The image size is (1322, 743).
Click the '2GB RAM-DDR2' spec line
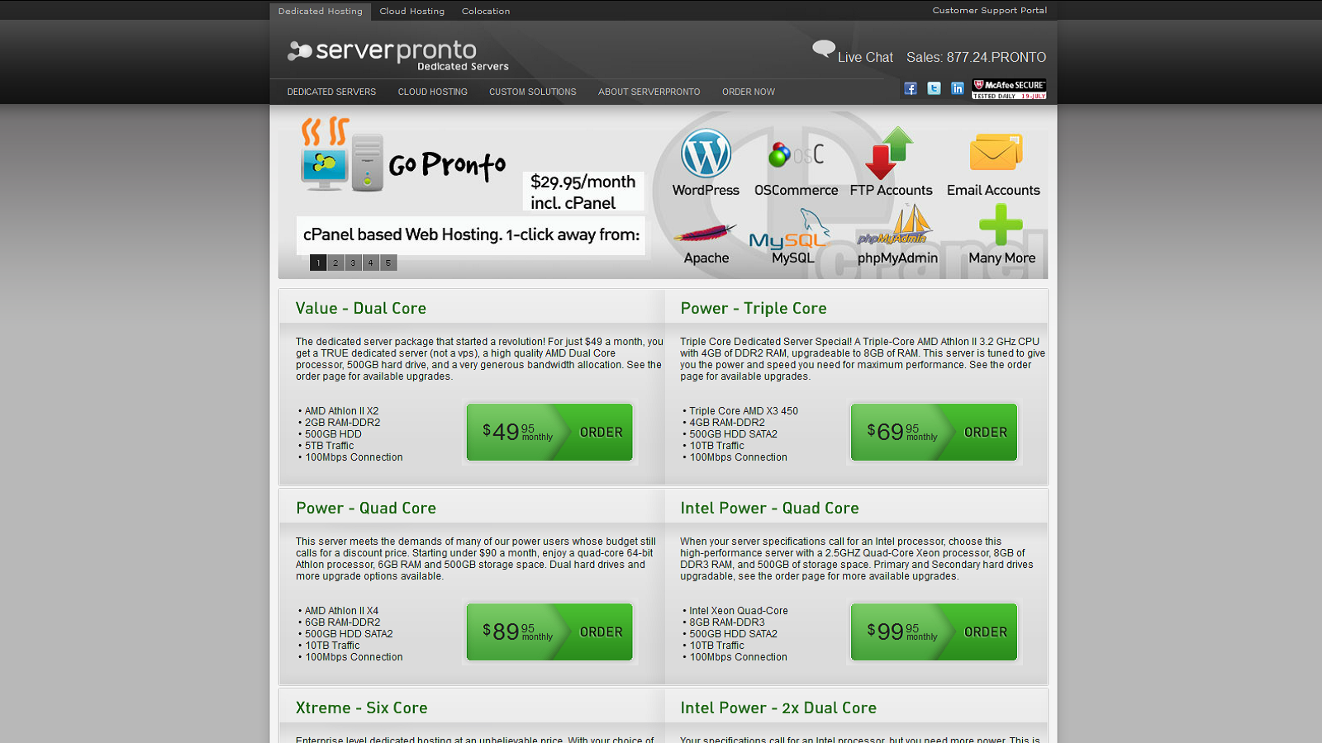point(342,423)
